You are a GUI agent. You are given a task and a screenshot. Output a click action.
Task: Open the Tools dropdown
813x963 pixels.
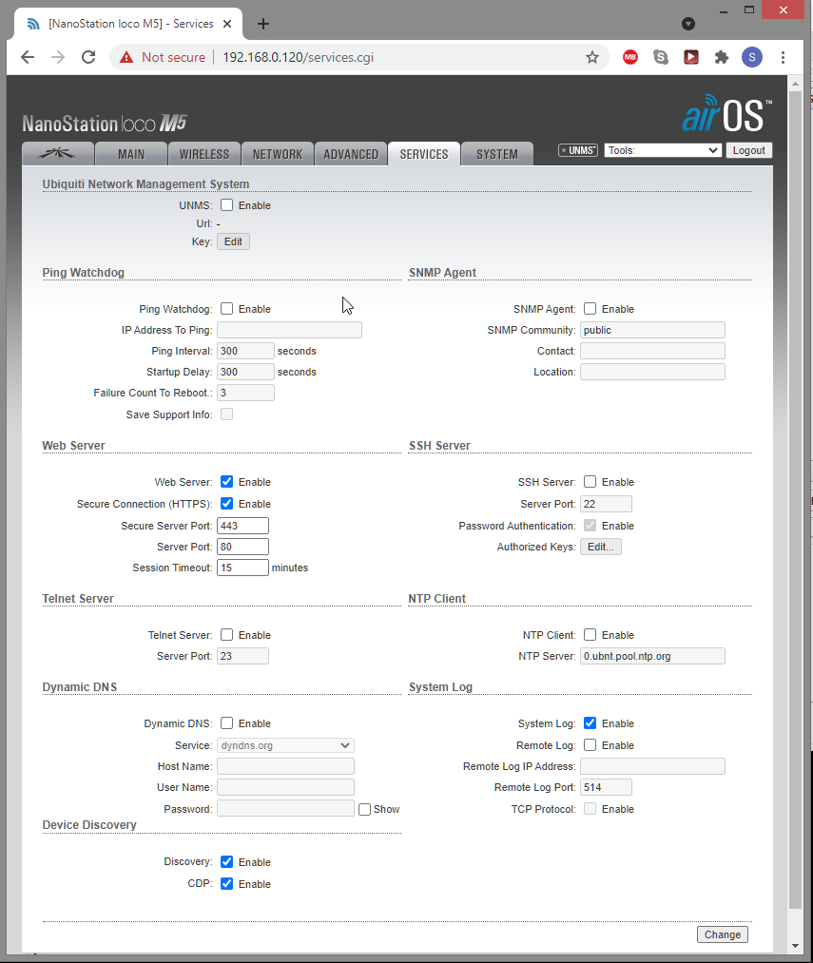pyautogui.click(x=663, y=150)
